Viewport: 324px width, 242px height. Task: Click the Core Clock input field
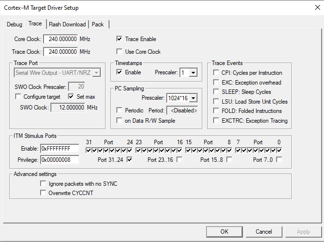(61, 39)
